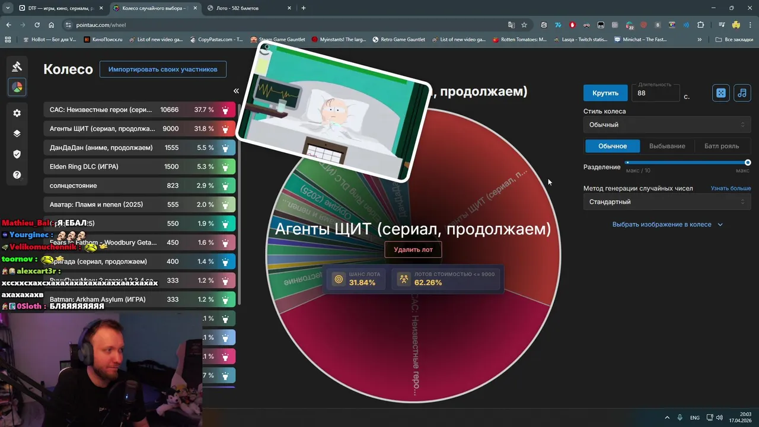Click the red hand blocker extension icon
759x427 pixels.
pyautogui.click(x=572, y=25)
